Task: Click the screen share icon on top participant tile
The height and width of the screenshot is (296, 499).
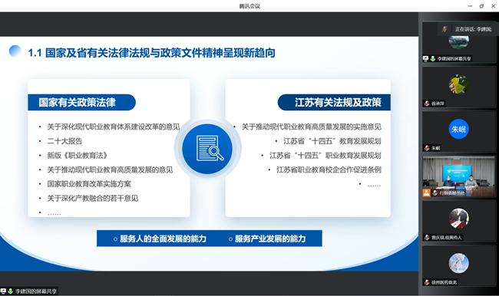Action: [425, 58]
